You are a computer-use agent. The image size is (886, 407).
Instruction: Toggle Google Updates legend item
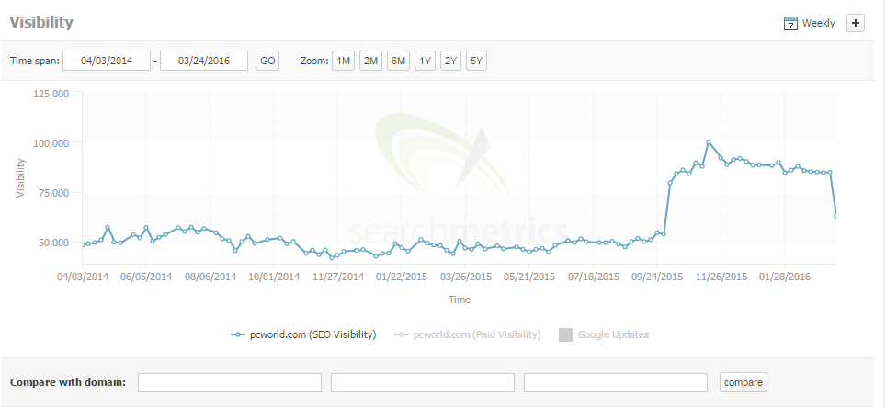click(604, 334)
